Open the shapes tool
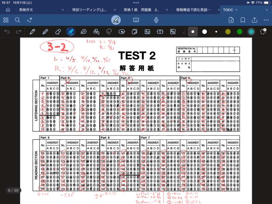The height and width of the screenshot is (204, 272). (x=96, y=32)
